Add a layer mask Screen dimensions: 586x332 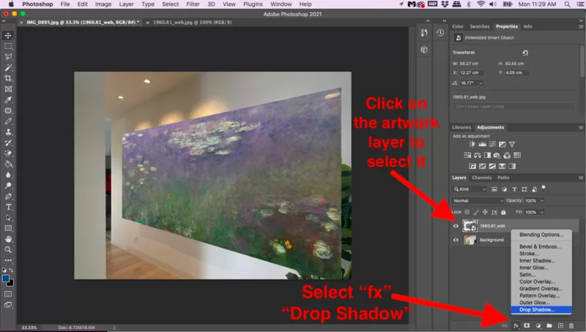[527, 325]
